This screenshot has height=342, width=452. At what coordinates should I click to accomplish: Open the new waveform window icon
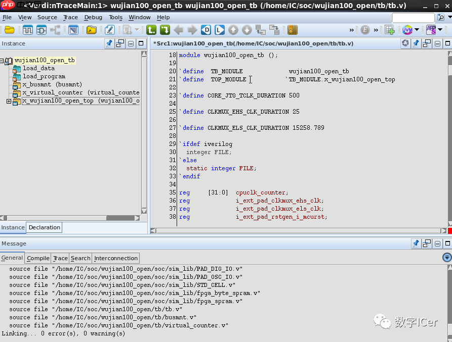click(x=27, y=30)
